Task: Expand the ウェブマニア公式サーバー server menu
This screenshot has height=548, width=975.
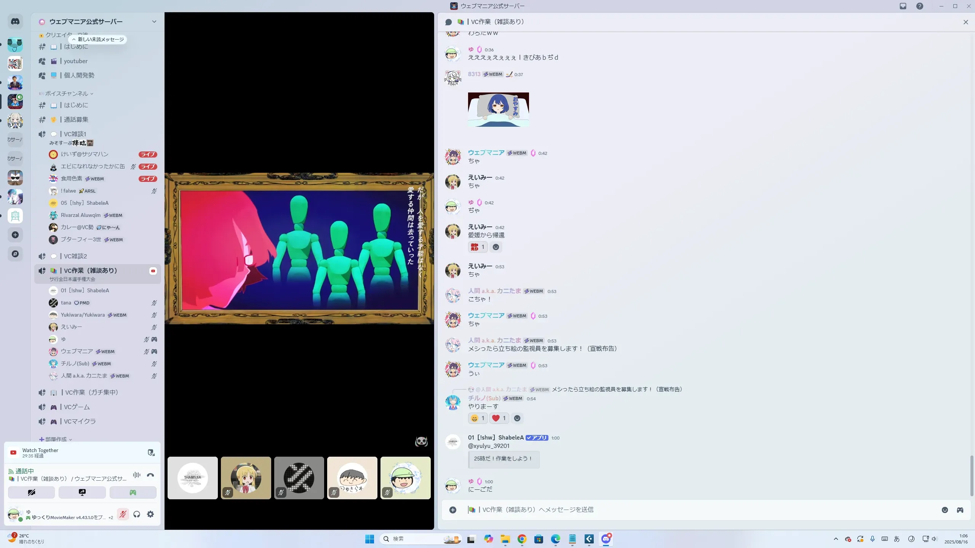Action: (x=154, y=22)
